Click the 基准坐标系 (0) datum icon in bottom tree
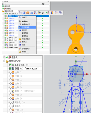This screenshot has height=114, width=92. (13, 65)
